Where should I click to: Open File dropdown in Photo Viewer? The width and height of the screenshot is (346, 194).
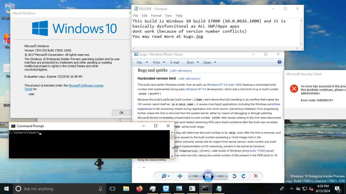coord(142,62)
